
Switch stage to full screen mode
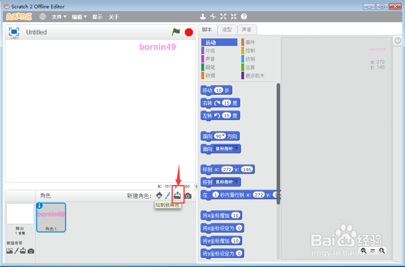coord(14,32)
